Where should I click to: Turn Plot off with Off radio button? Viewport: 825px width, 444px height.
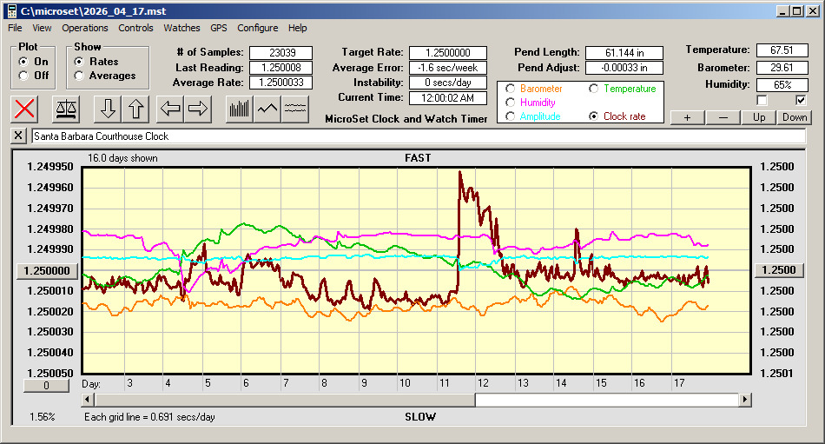23,76
